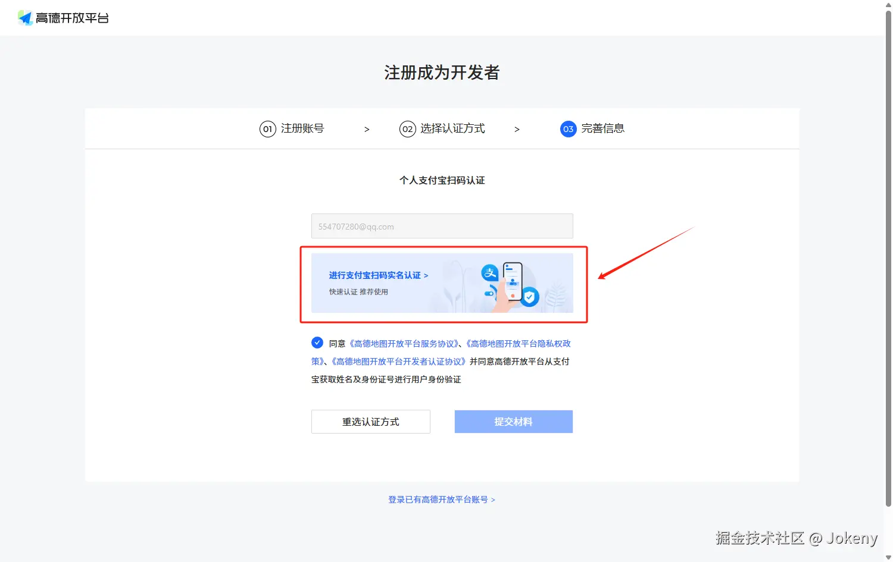Click the phone illustration in the banner
The width and height of the screenshot is (893, 562).
(512, 282)
